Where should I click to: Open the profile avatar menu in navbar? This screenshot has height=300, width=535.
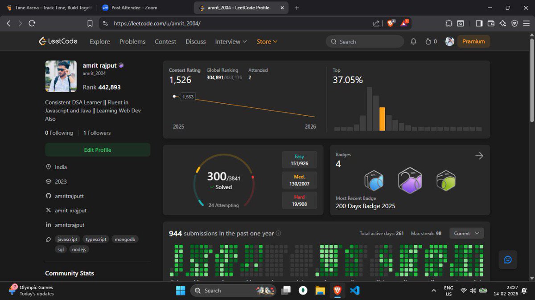point(449,41)
